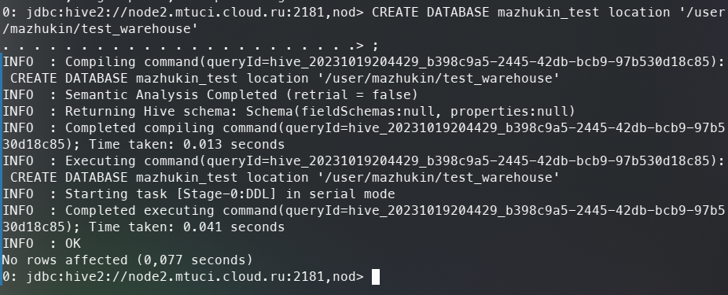
Task: Click 'Starting task [Stage-0:DDL] in serial mode' text
Action: pyautogui.click(x=230, y=194)
